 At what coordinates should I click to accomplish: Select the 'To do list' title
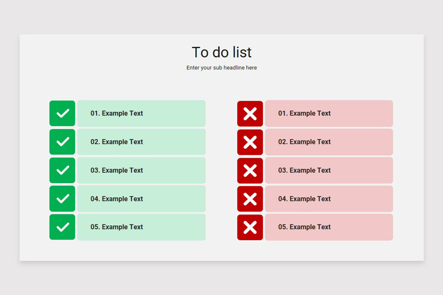click(x=221, y=52)
